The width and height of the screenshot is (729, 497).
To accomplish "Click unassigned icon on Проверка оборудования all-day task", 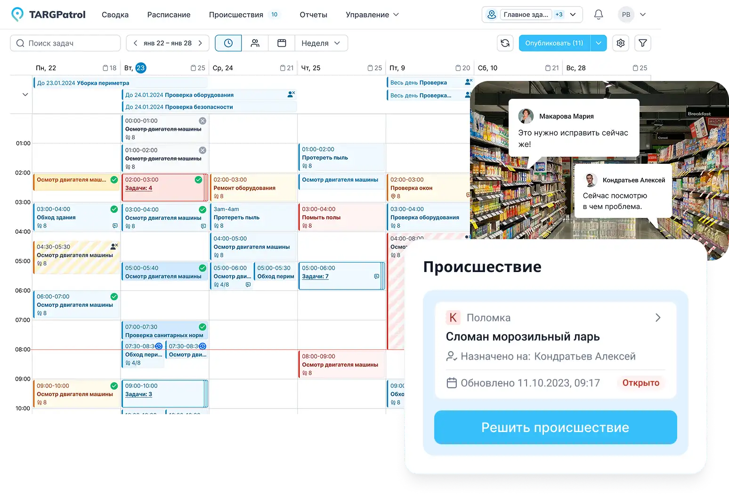I will coord(291,94).
